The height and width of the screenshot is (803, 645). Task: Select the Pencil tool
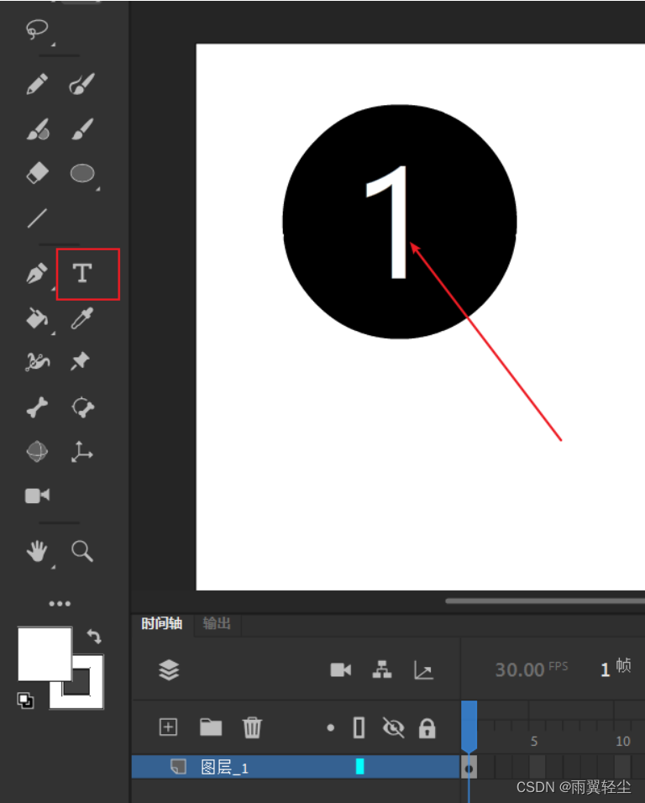(37, 84)
